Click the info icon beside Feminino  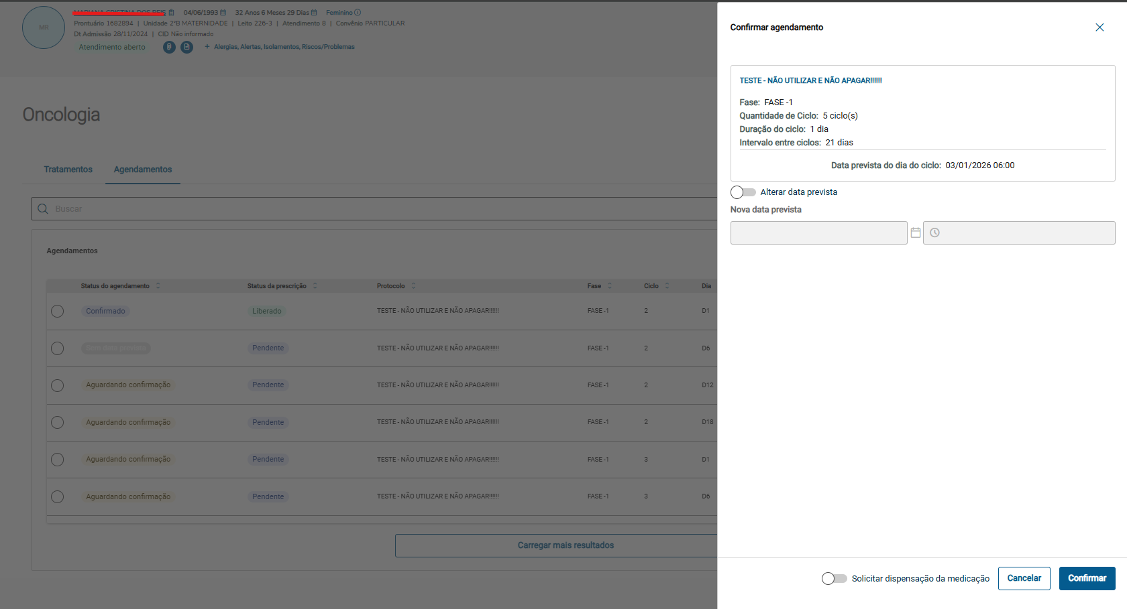point(358,13)
